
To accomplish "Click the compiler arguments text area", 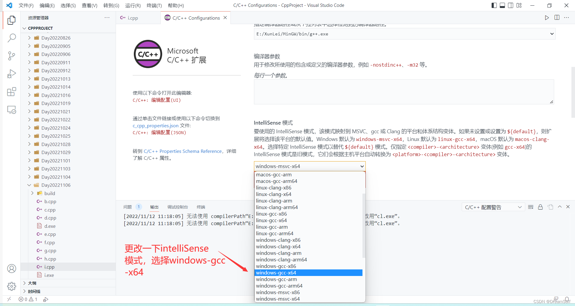I will tap(404, 92).
